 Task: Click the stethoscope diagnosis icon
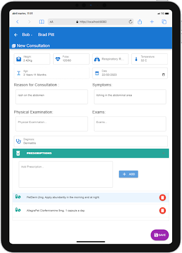coord(19,141)
